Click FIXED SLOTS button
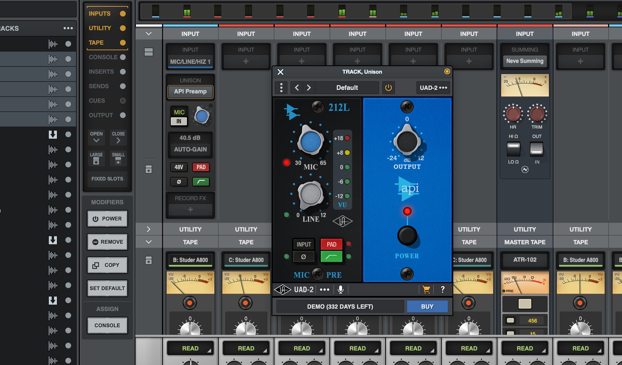 point(107,179)
